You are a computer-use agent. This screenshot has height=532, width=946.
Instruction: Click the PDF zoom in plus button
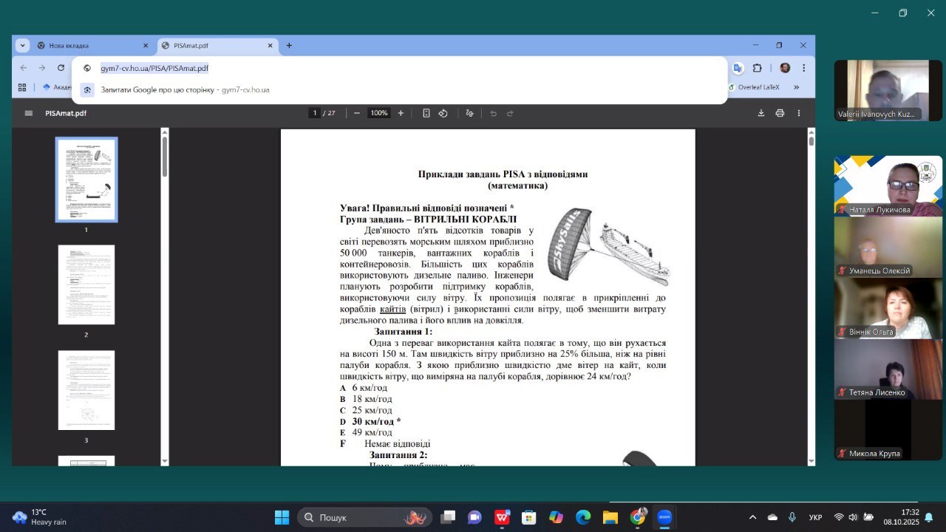coord(401,113)
